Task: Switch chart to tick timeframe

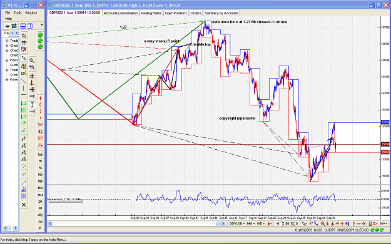Action: pyautogui.click(x=40, y=155)
